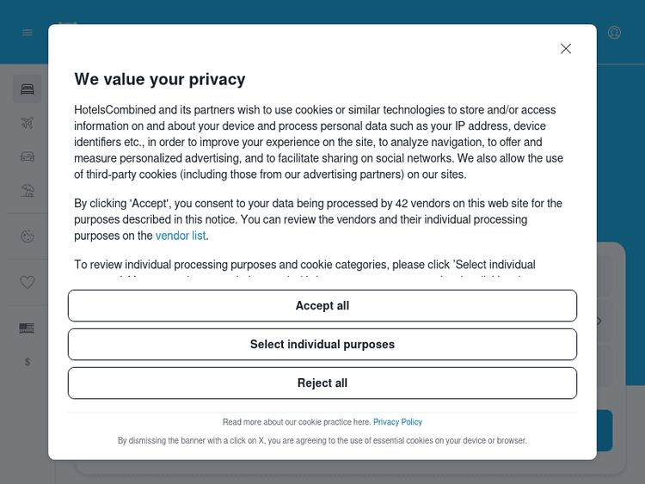Dismiss the privacy dialog with X
Screen dimensions: 645x484
click(566, 49)
